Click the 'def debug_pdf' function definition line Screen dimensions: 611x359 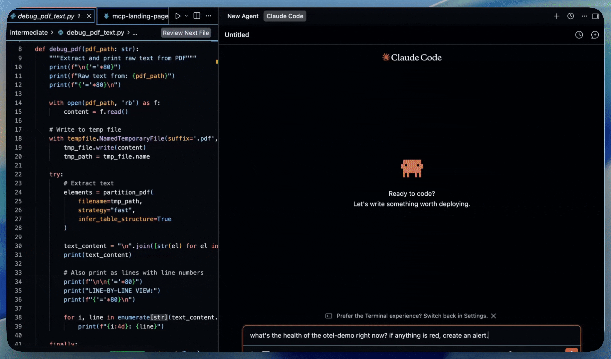pyautogui.click(x=87, y=49)
